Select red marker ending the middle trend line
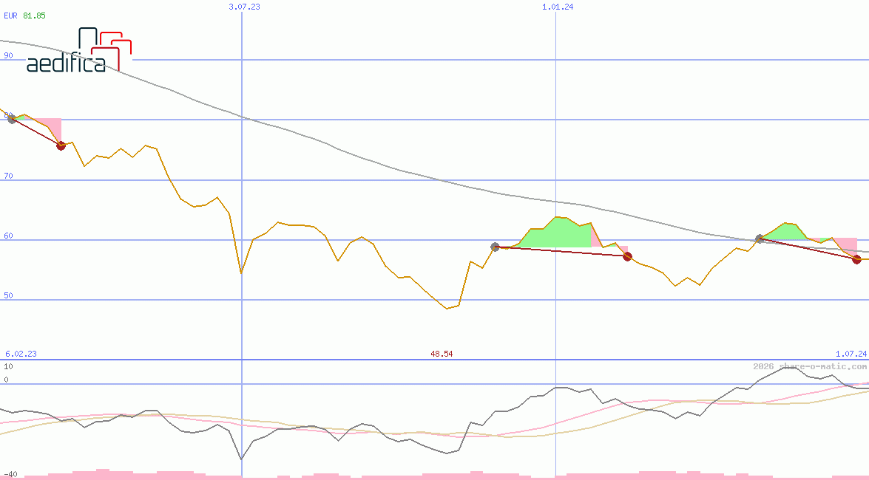Viewport: 869px width, 480px height. (x=627, y=256)
